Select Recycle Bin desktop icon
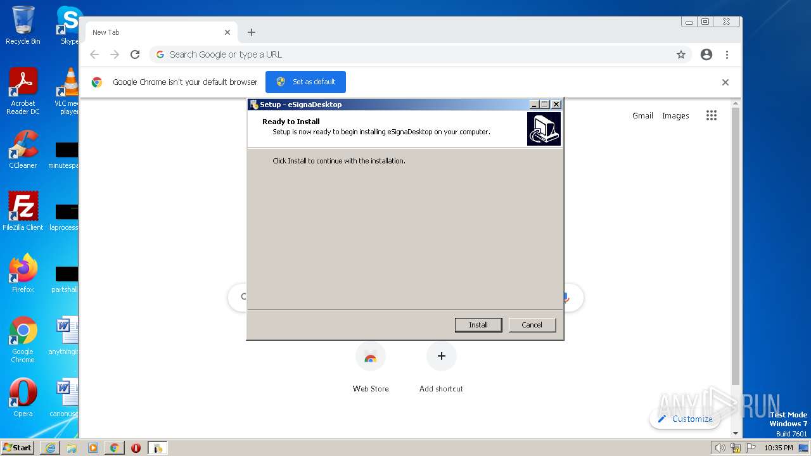Image resolution: width=811 pixels, height=456 pixels. [x=23, y=25]
